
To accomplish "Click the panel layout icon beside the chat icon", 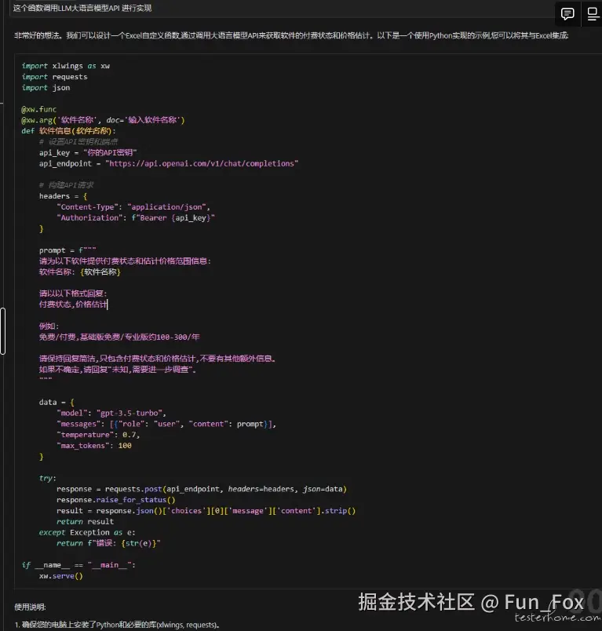I will [593, 14].
